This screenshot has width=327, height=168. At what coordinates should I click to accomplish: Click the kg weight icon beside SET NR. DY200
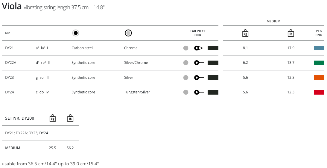53,118
